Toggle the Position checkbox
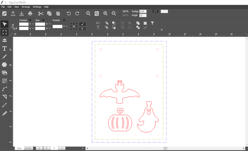This screenshot has width=248, height=151. [30, 20]
